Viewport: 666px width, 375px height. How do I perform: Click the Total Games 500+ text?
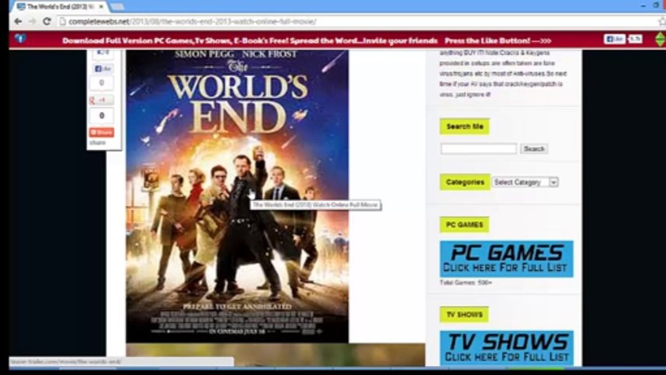[x=466, y=283]
